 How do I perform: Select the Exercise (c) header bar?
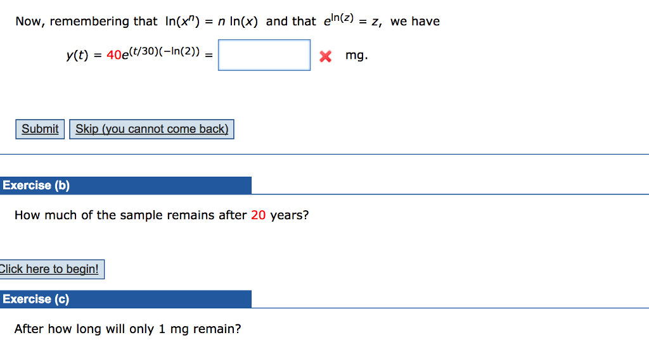125,299
